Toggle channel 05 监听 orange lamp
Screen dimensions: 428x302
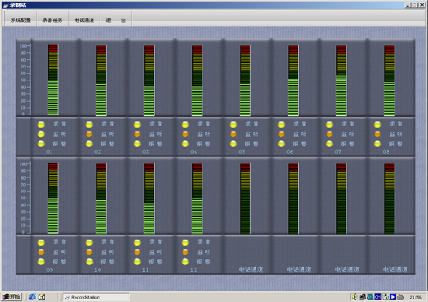[x=233, y=134]
